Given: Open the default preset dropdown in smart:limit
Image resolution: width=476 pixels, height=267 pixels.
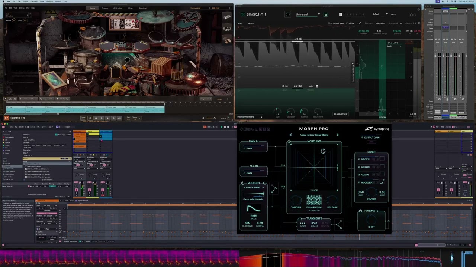Looking at the screenshot, I should (380, 14).
